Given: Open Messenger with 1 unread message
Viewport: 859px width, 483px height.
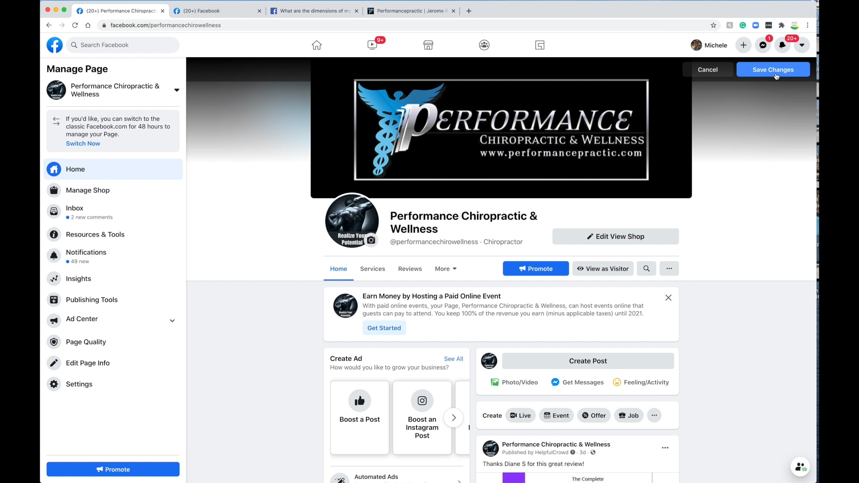Looking at the screenshot, I should [763, 45].
